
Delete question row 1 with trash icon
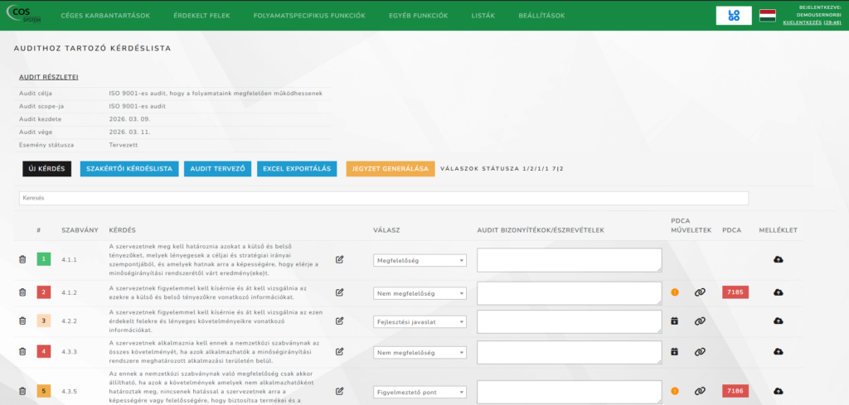(22, 259)
